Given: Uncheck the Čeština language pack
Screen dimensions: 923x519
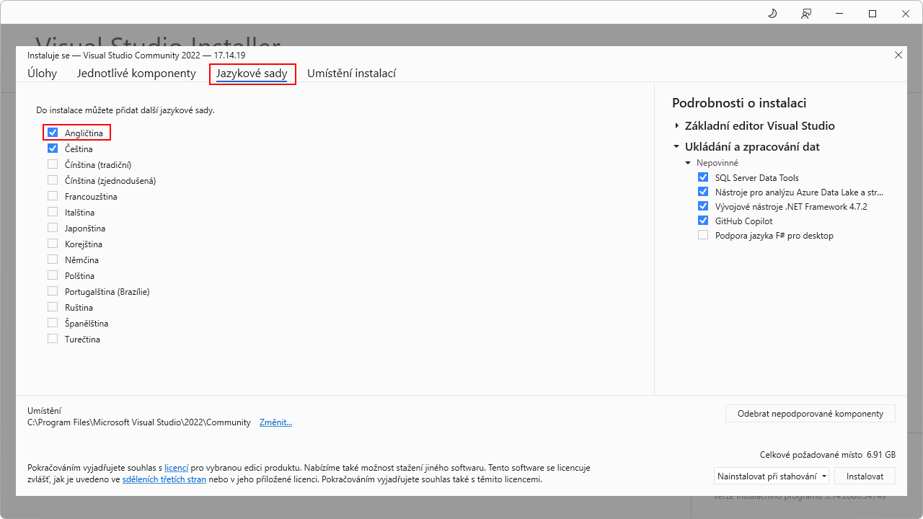Looking at the screenshot, I should 53,148.
